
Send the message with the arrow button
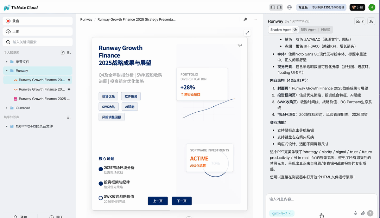tap(370, 213)
